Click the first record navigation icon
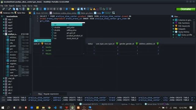This screenshot has width=196, height=110. click(x=48, y=9)
